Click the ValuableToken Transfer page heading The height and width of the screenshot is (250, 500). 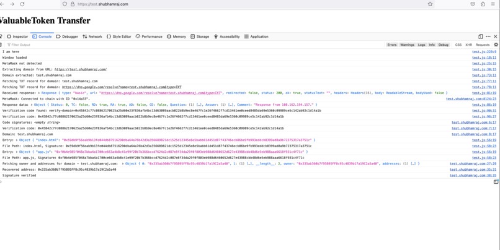(44, 20)
